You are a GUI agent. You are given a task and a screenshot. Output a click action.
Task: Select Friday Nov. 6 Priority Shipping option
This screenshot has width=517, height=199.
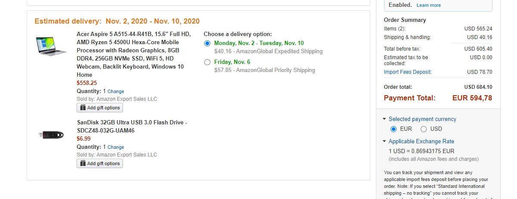[208, 62]
